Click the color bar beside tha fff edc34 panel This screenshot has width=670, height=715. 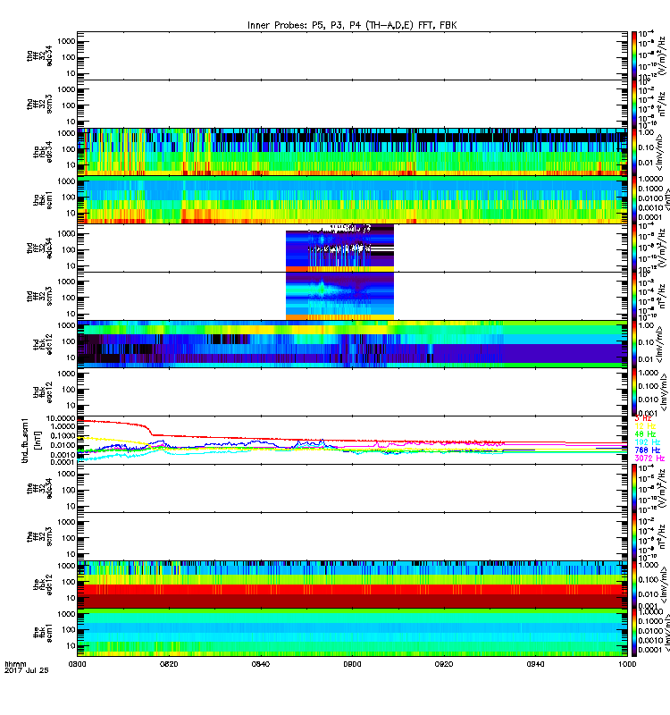click(x=634, y=55)
